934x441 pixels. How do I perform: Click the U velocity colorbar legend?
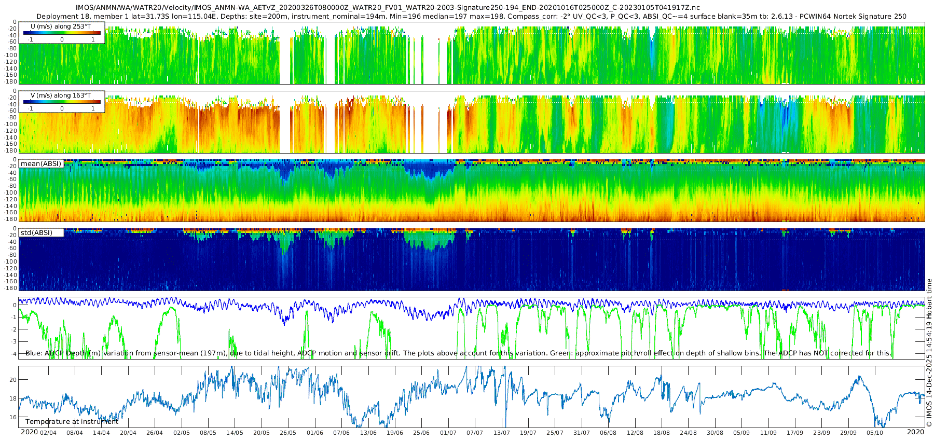point(62,33)
